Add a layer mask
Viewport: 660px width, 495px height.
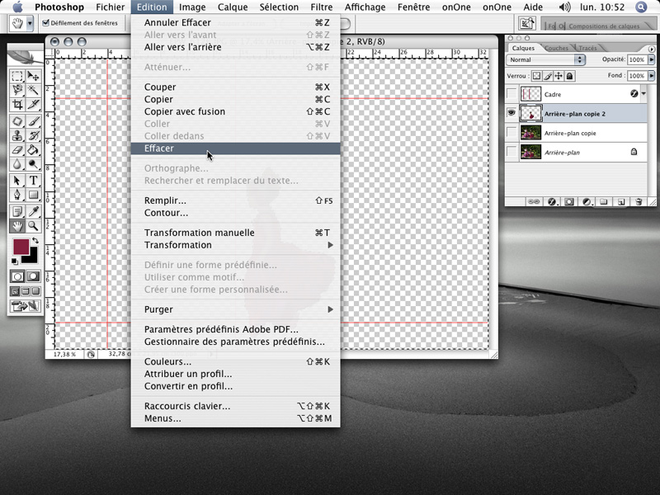[x=569, y=201]
